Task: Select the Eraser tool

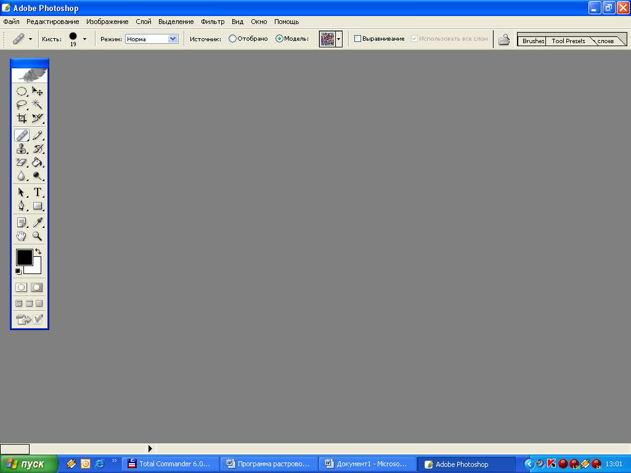Action: coord(22,163)
